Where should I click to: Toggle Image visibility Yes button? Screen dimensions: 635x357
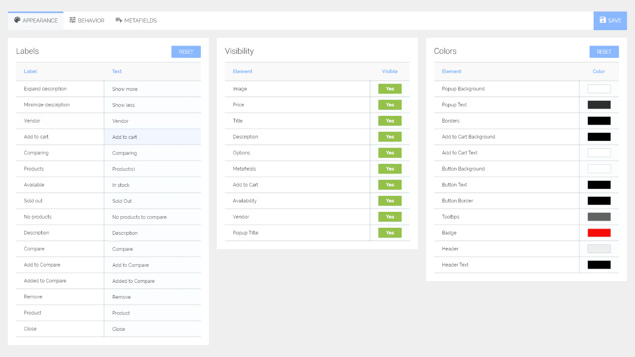390,89
